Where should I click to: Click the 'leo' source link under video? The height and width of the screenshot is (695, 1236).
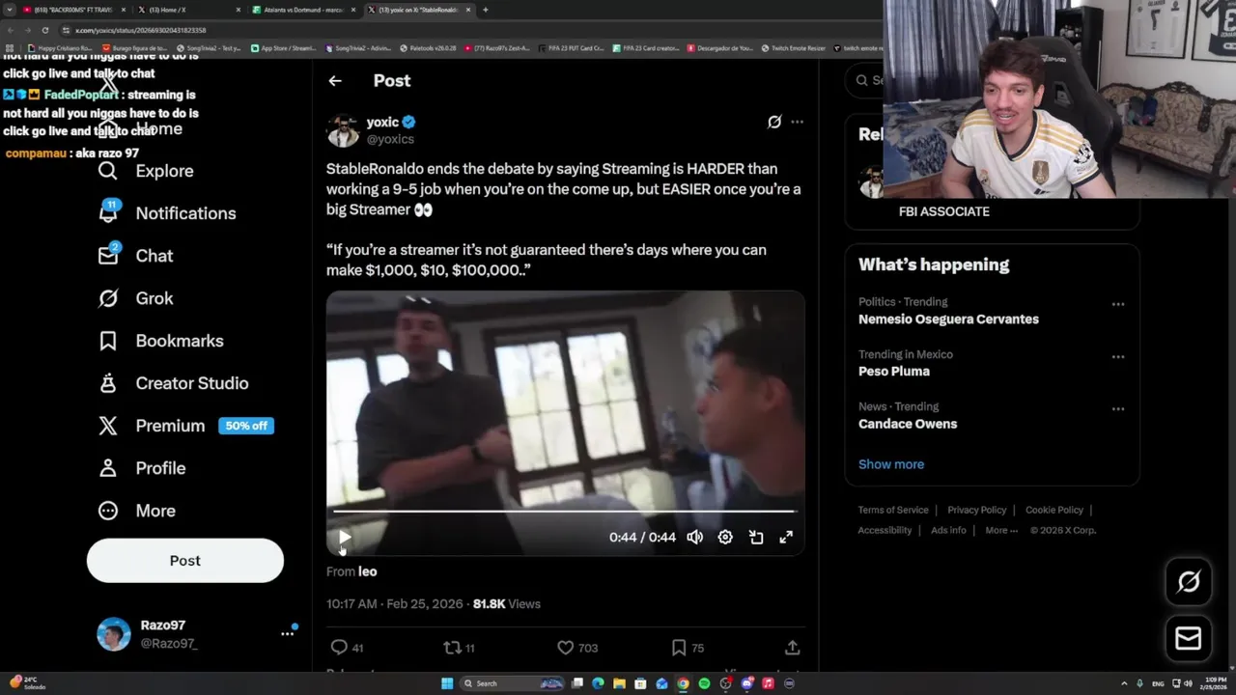pyautogui.click(x=367, y=571)
